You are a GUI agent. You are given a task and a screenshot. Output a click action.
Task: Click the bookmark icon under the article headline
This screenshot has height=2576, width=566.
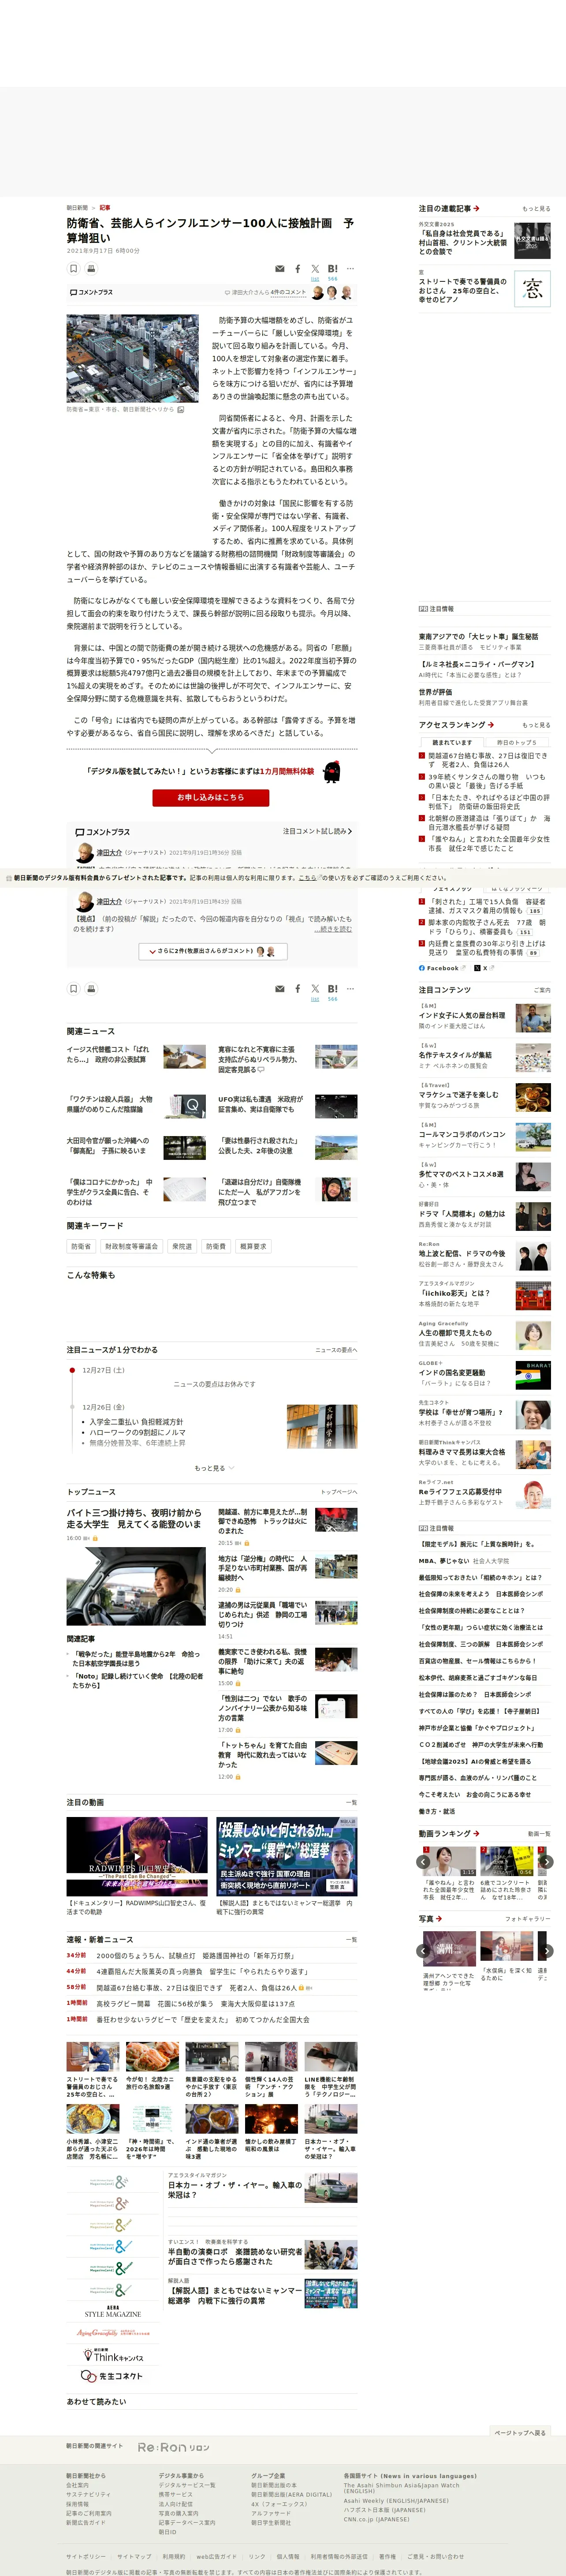(x=73, y=268)
